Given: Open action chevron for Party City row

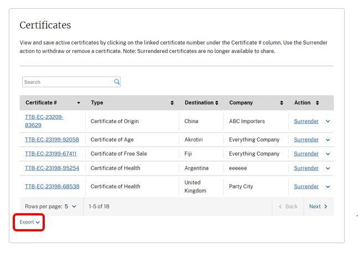Looking at the screenshot, I should [x=328, y=187].
